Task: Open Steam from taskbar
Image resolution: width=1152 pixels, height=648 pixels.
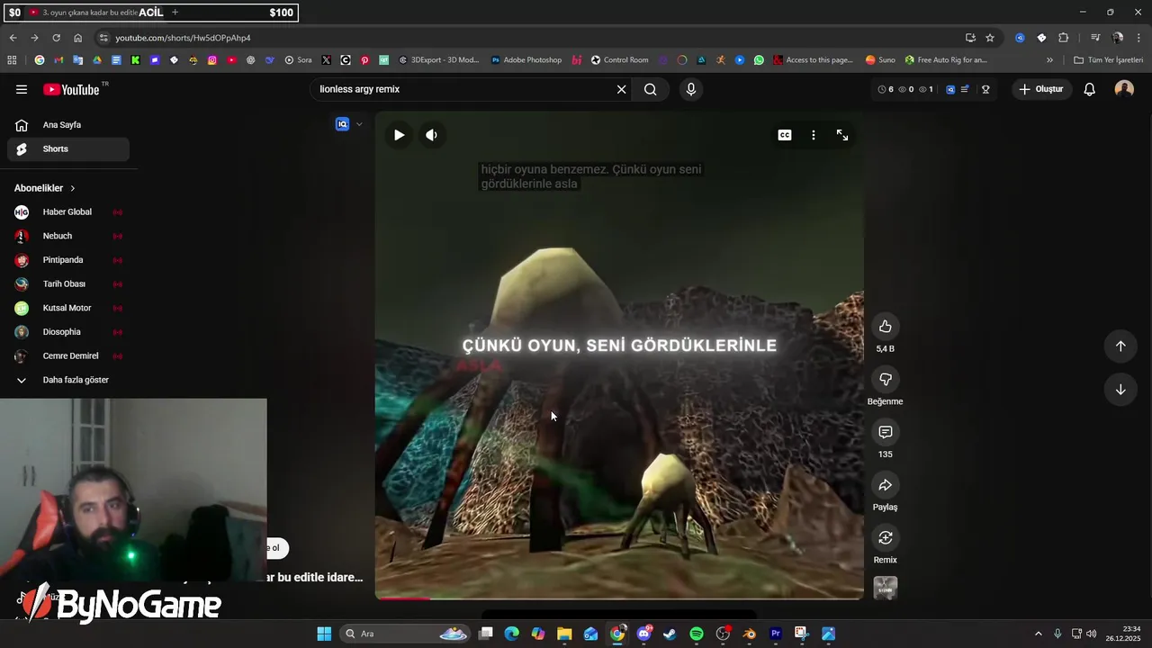Action: 670,634
